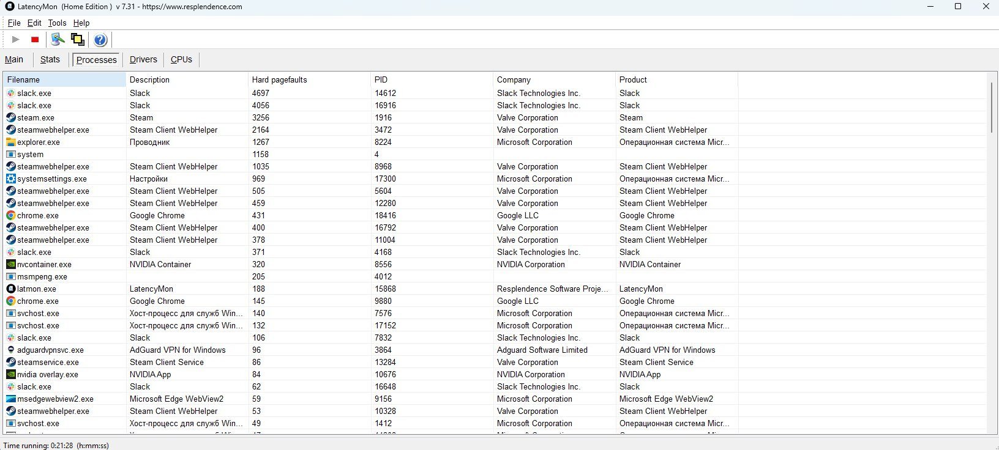
Task: Open the Options tool icon in the toolbar
Action: coord(58,40)
